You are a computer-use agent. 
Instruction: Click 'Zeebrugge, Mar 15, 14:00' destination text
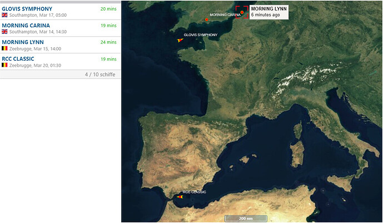(x=35, y=48)
